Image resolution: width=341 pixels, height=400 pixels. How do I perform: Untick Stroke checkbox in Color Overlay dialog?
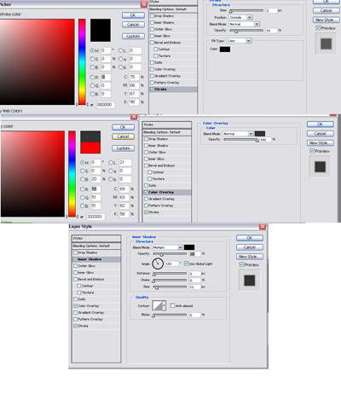coord(146,212)
